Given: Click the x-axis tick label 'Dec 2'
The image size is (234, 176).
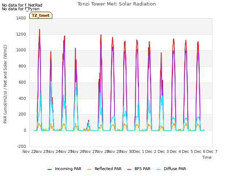Looking at the screenshot, I should (151, 151).
